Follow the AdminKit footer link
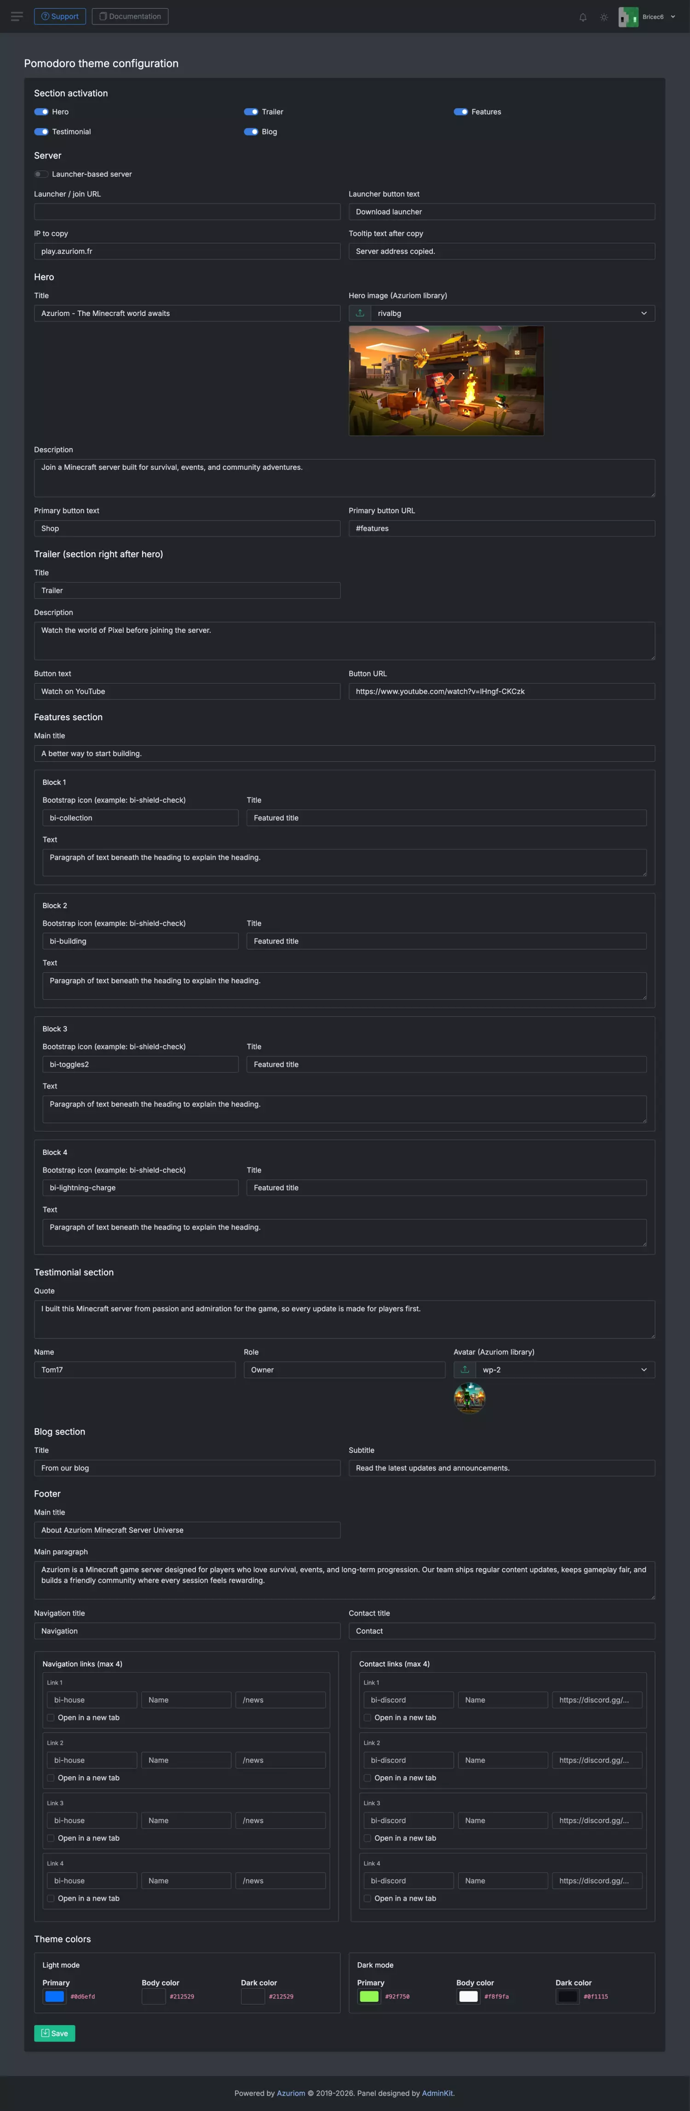 [436, 2093]
